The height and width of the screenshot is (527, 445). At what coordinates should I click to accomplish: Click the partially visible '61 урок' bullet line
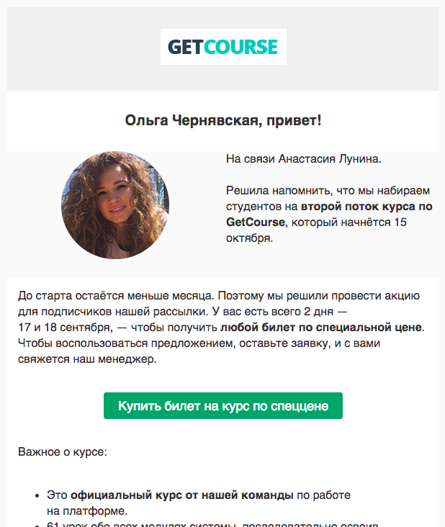point(212,524)
